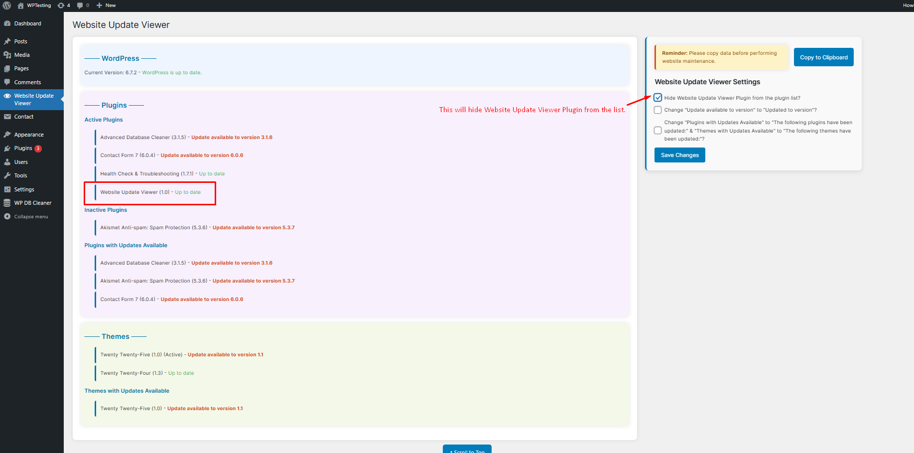914x453 pixels.
Task: Open the WPTesting site home icon
Action: coord(20,5)
